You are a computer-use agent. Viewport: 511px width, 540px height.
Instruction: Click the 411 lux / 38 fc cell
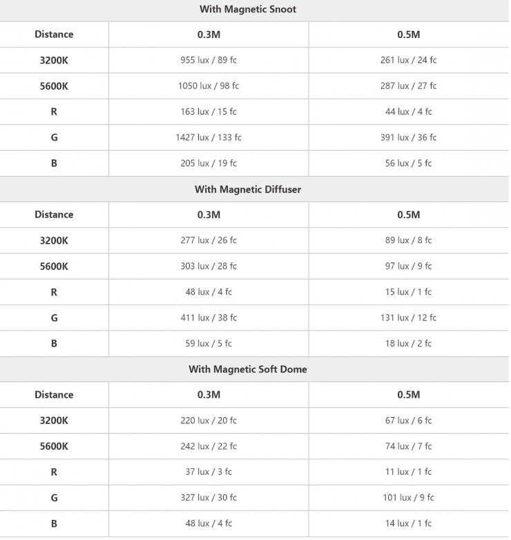(209, 318)
